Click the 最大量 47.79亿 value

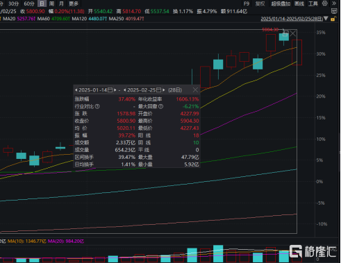point(190,157)
